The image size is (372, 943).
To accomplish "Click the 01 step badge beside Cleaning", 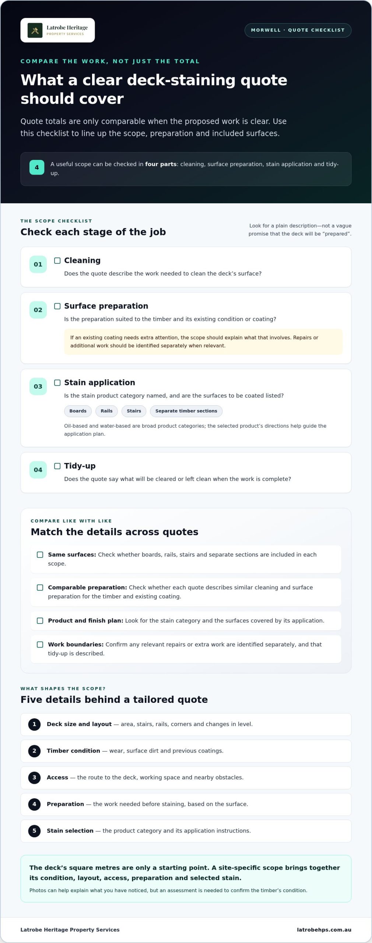I will (38, 264).
